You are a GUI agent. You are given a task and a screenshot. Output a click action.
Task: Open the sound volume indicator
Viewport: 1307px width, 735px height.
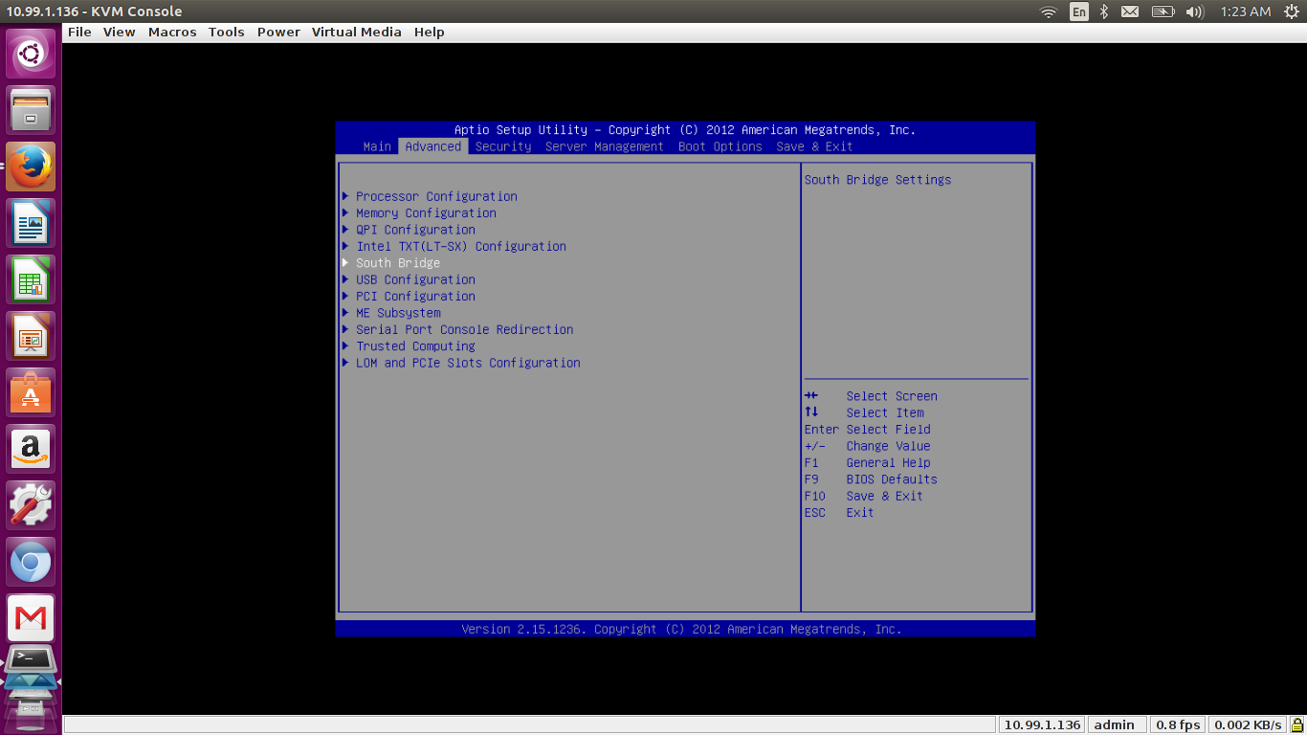pyautogui.click(x=1194, y=11)
